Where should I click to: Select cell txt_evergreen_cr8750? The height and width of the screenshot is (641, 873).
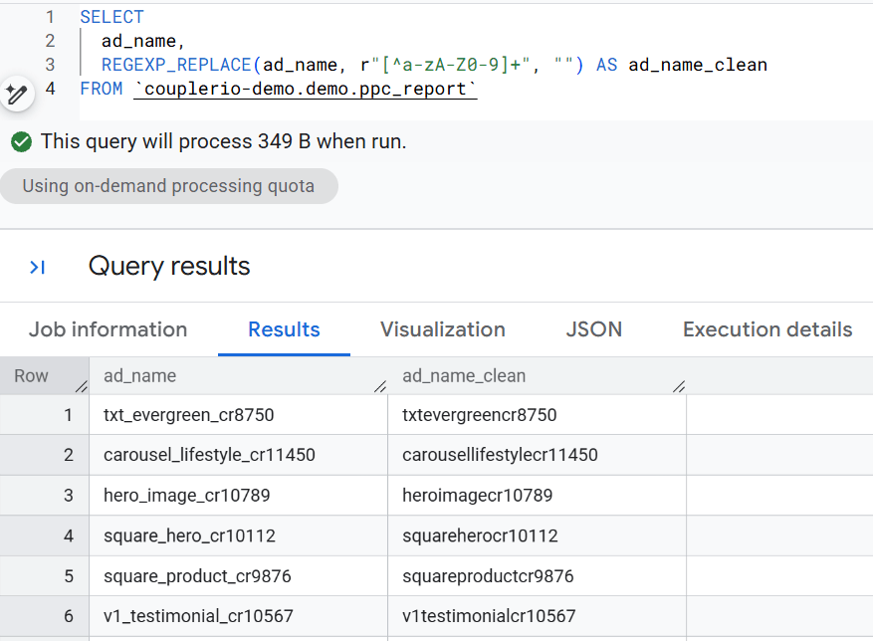click(x=238, y=415)
